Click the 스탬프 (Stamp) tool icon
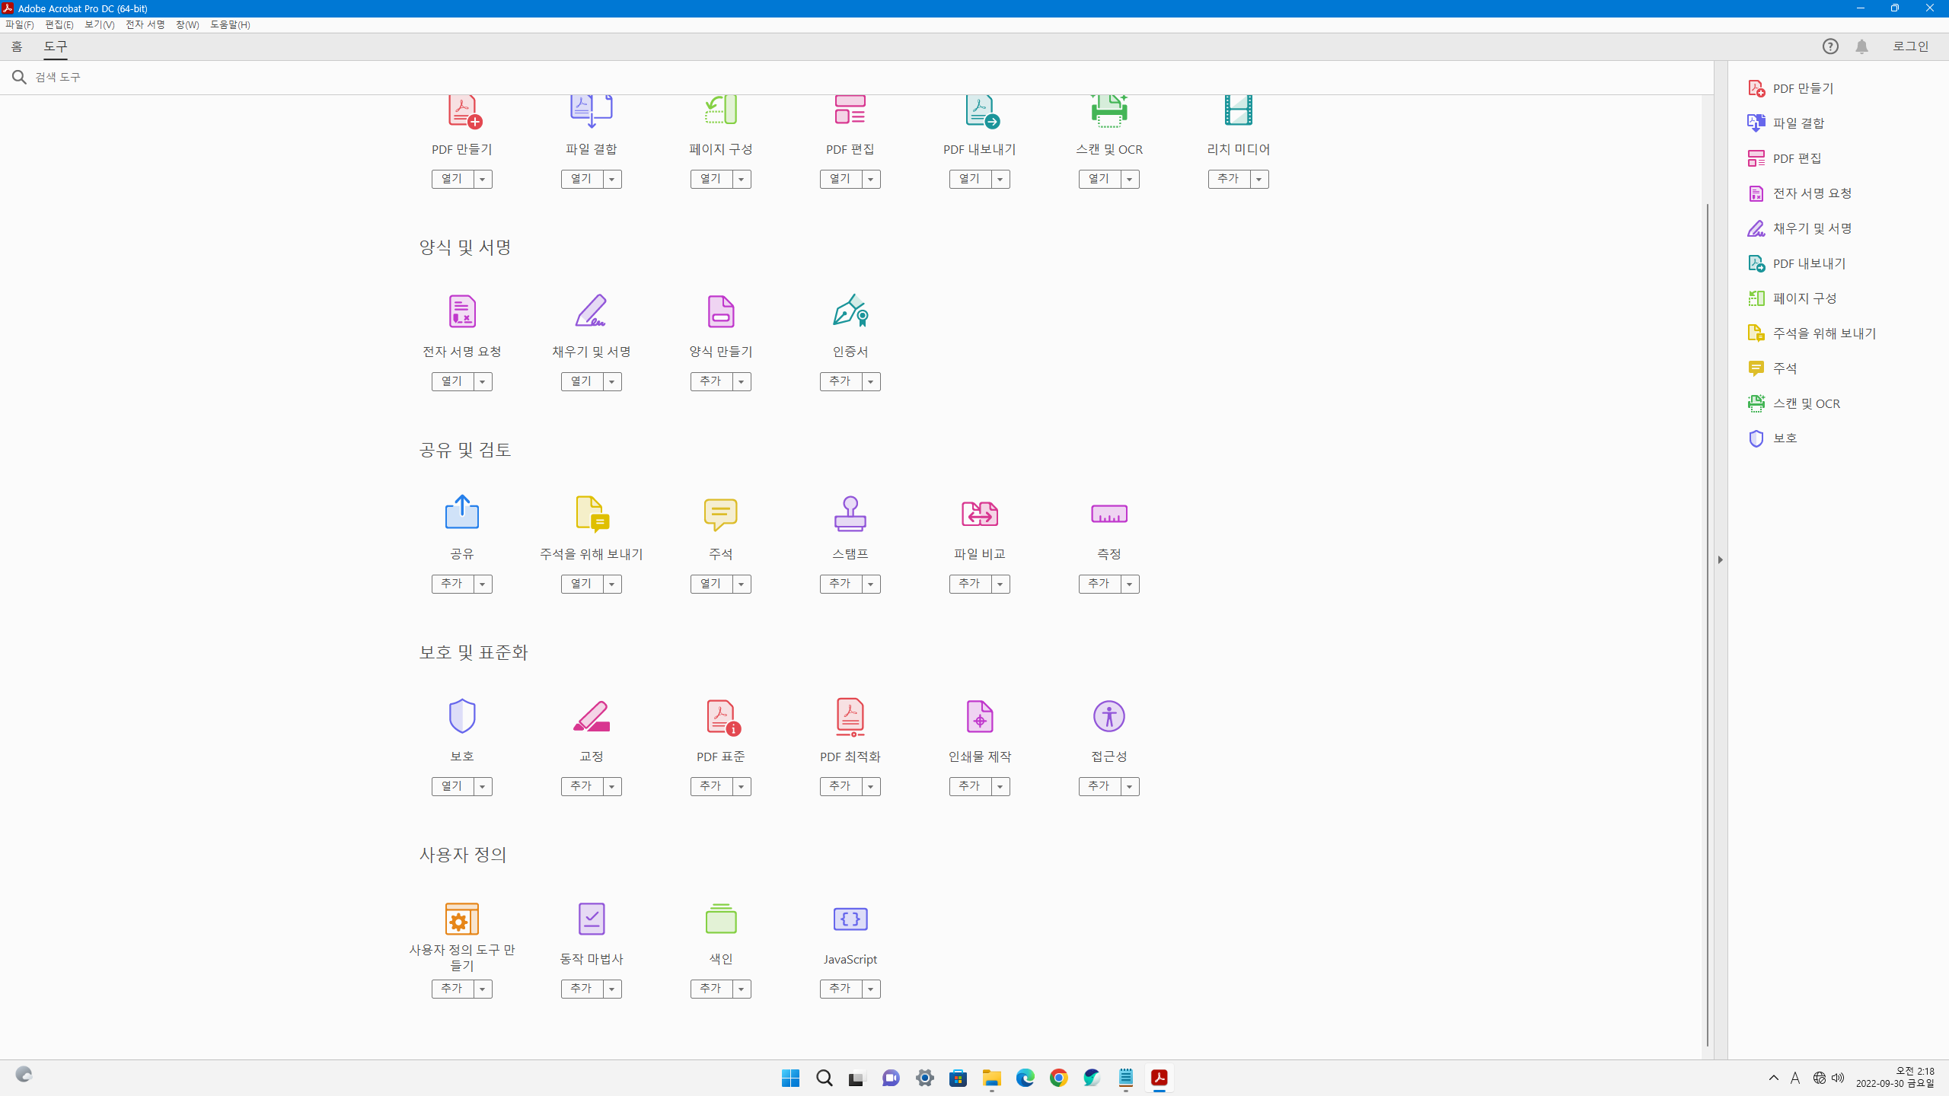This screenshot has width=1949, height=1096. [850, 514]
